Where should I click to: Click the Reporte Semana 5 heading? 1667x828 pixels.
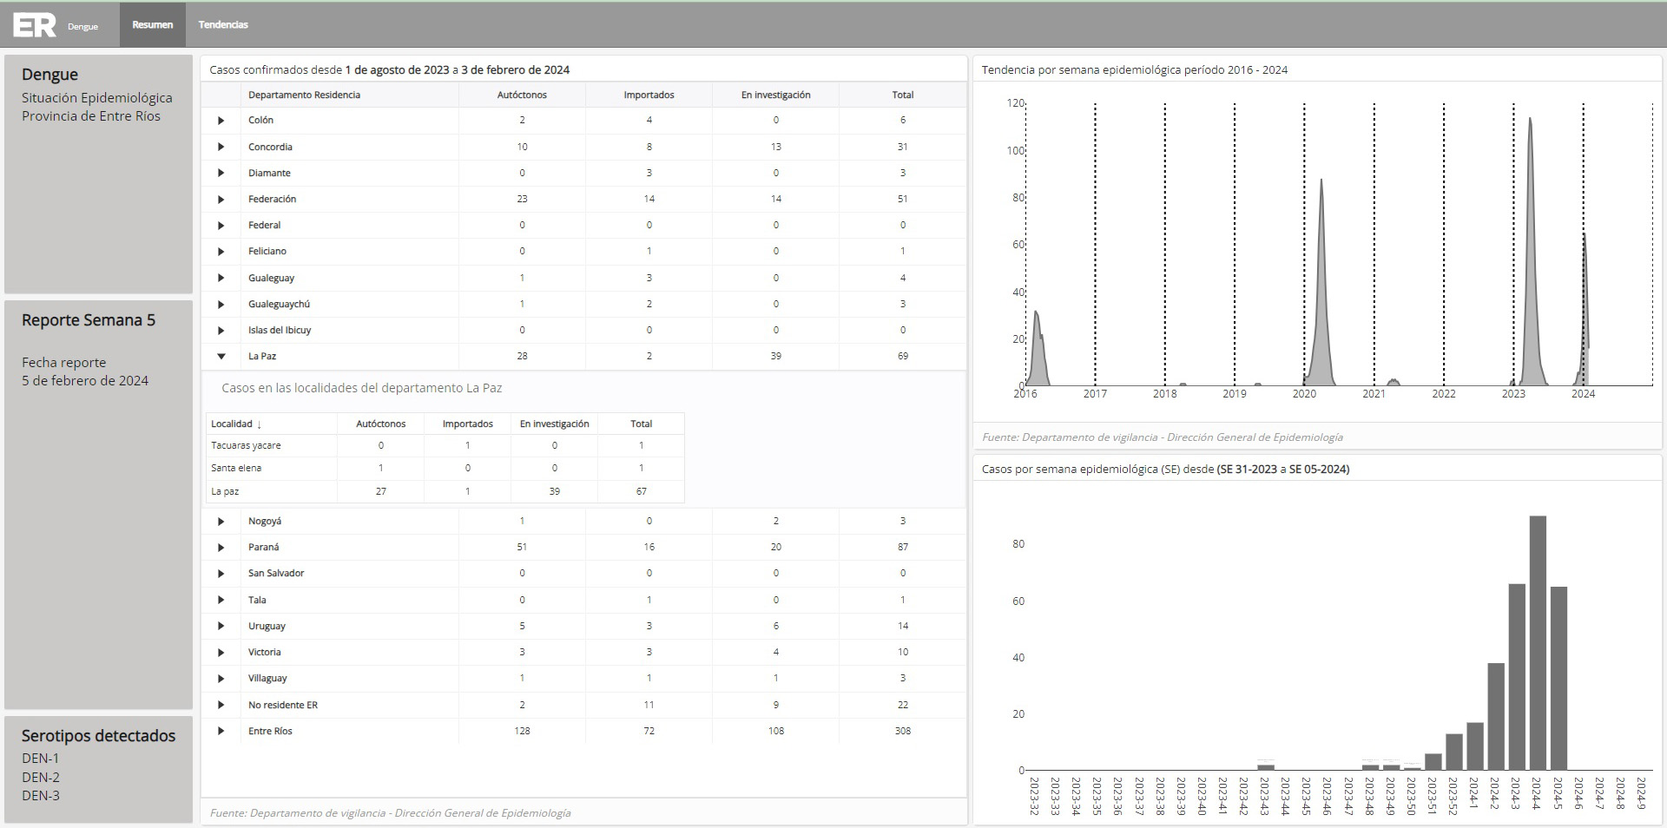[x=89, y=320]
